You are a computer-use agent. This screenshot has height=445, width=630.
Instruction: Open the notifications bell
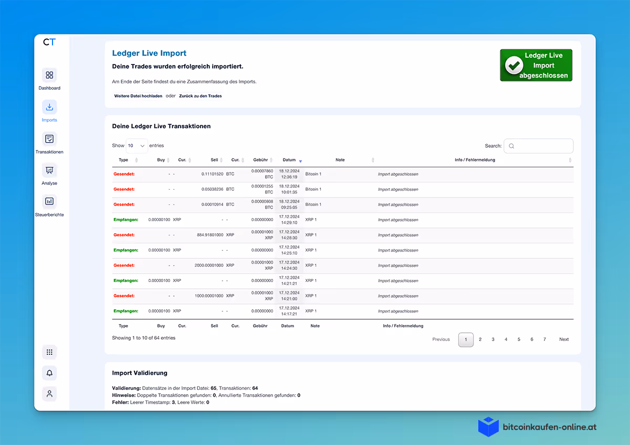point(49,373)
